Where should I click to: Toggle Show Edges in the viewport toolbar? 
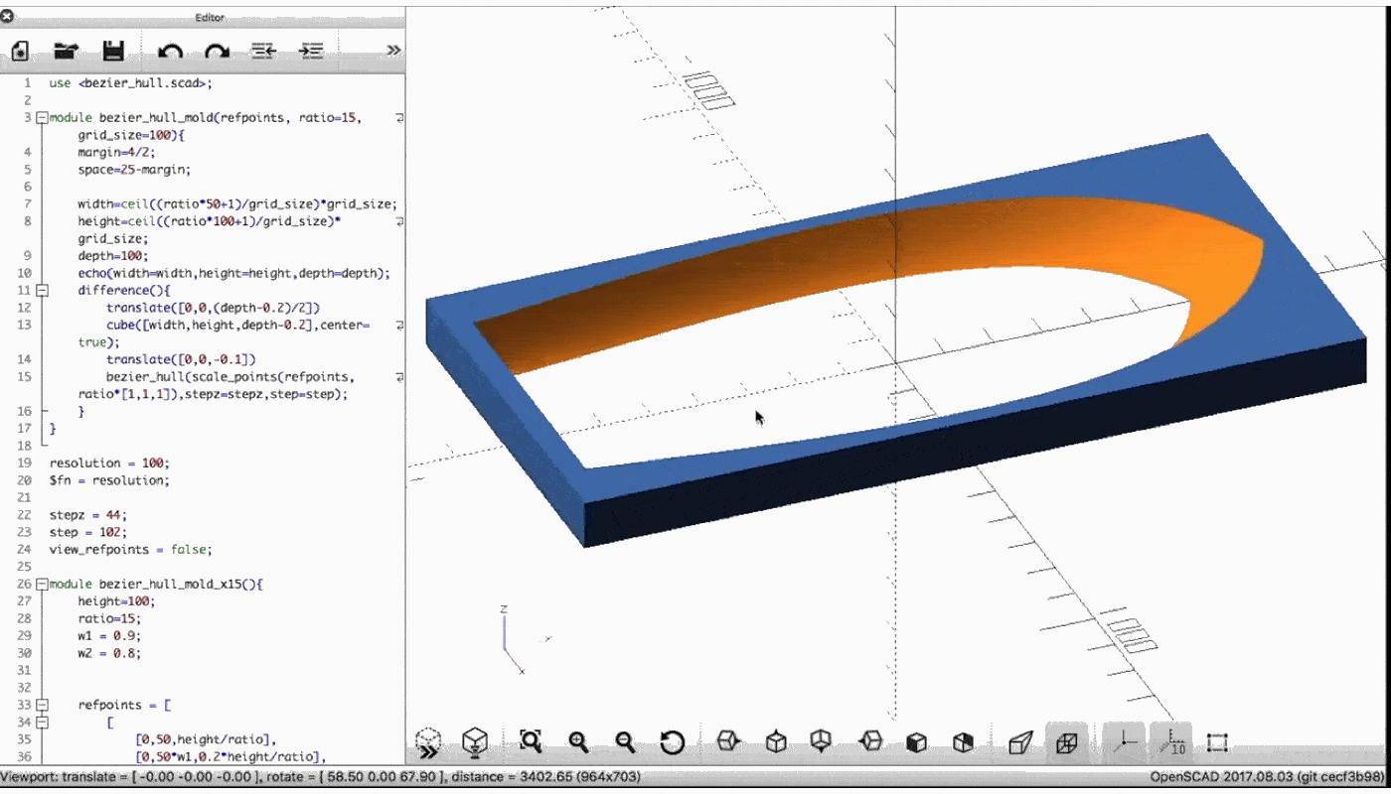click(1217, 741)
